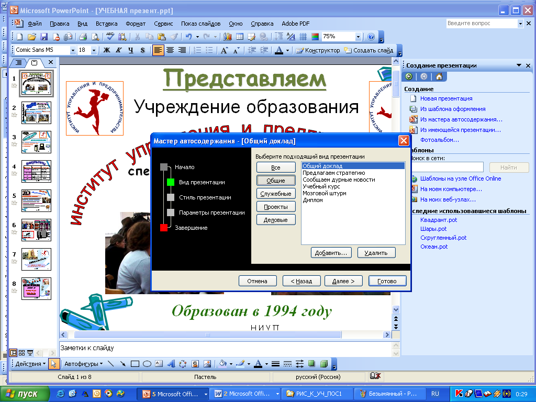This screenshot has height=402, width=536.
Task: Open task pane title dropdown arrow
Action: (x=519, y=65)
